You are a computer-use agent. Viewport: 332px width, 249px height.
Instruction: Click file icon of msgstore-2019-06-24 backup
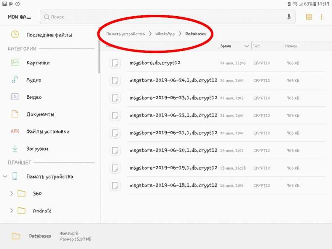115,81
